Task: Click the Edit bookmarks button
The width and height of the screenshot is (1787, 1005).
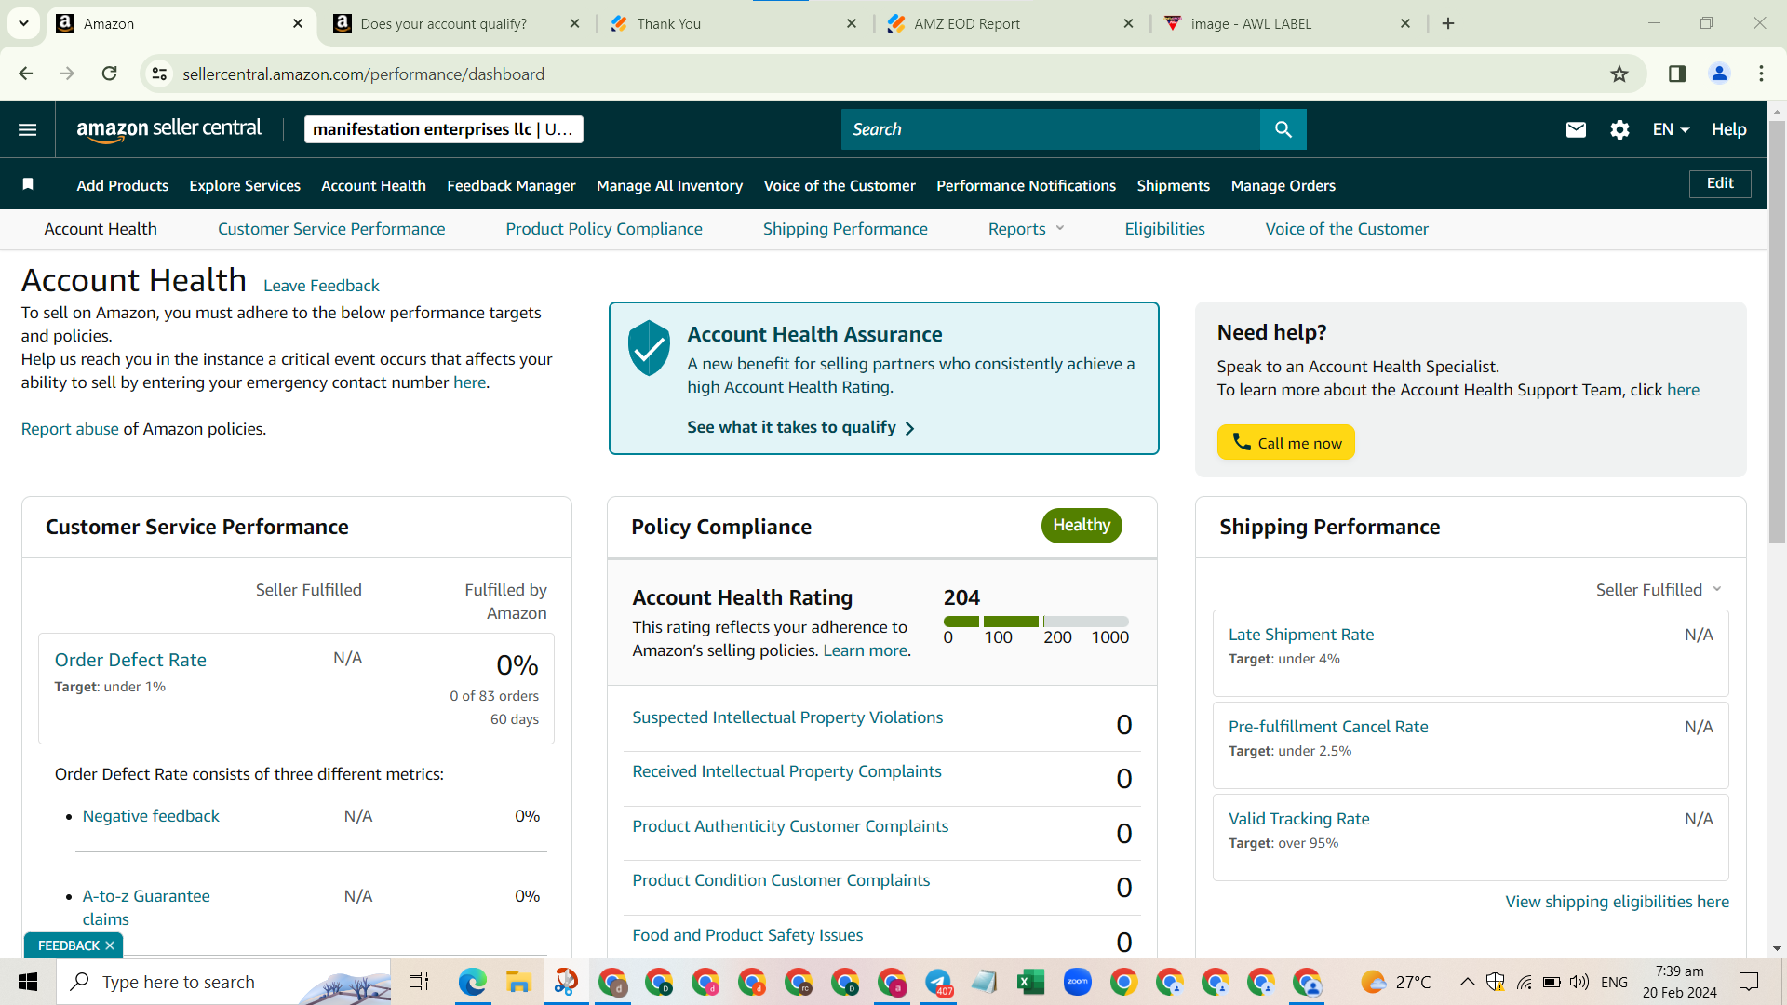Action: pyautogui.click(x=1720, y=183)
